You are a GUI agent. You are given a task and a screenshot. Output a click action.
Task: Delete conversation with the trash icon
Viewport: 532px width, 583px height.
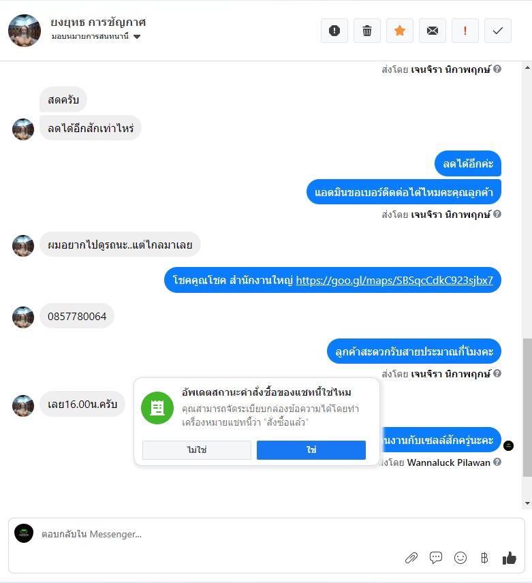click(367, 31)
